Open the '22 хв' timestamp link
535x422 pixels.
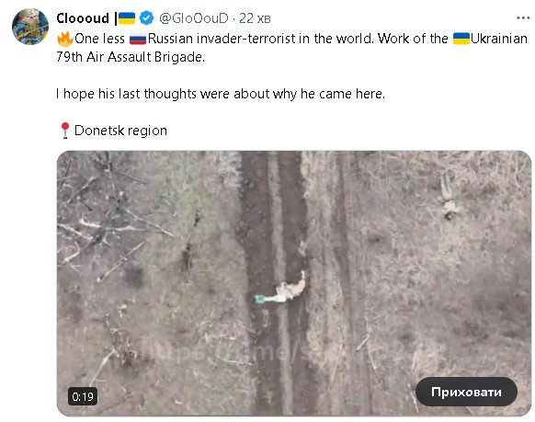point(255,18)
